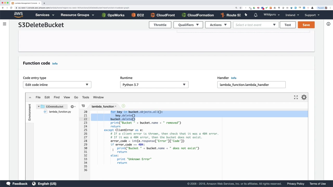
Task: Click the Handler input field
Action: (251, 85)
